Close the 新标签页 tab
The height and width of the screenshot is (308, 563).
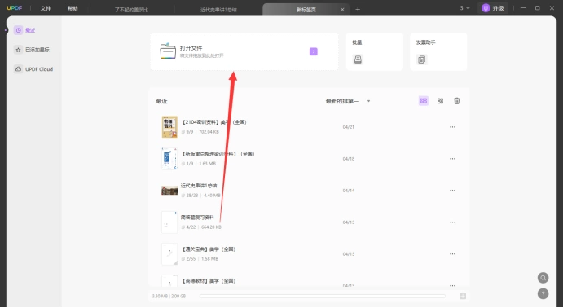coord(342,10)
